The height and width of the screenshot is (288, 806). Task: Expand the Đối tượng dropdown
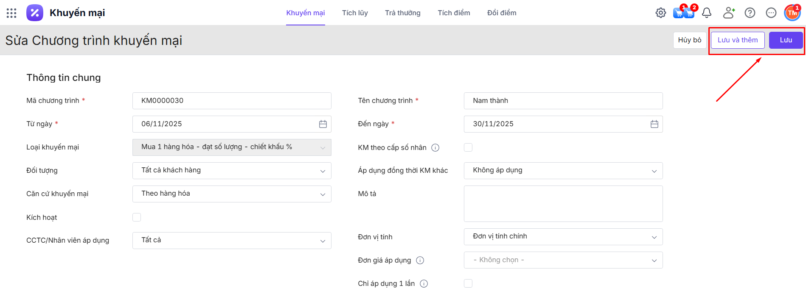232,171
